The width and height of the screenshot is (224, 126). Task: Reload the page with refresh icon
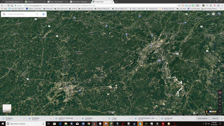(9, 5)
